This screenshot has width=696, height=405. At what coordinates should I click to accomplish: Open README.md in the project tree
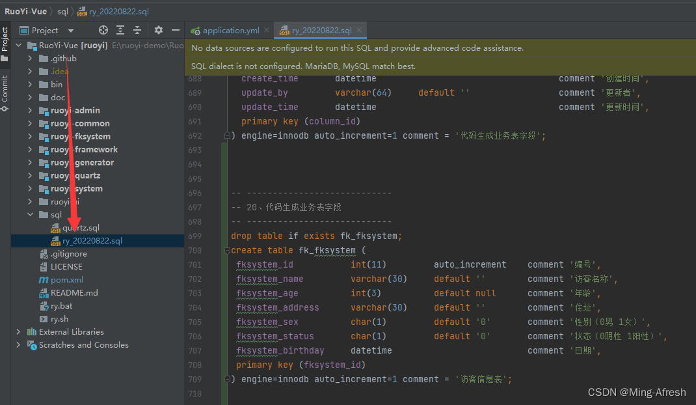pos(74,292)
